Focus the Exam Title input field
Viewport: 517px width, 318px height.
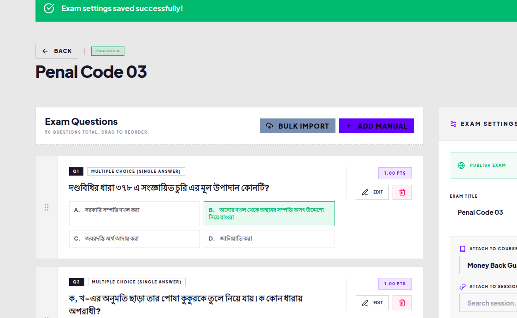click(483, 212)
